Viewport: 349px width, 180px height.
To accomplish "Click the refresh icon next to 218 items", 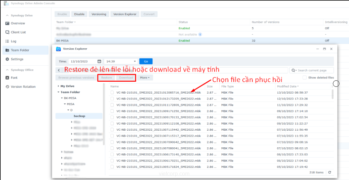I will click(330, 173).
